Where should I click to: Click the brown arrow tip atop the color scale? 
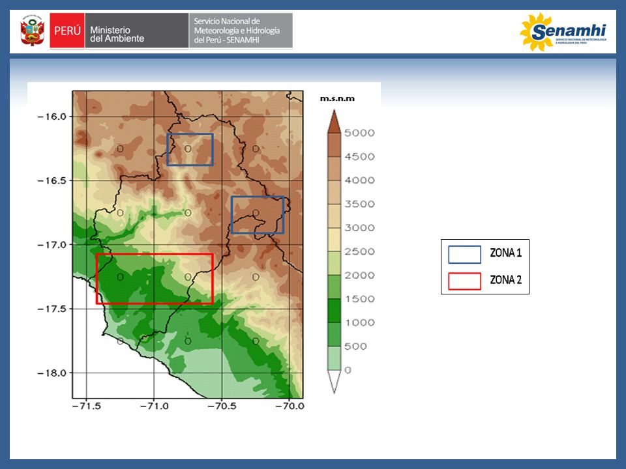334,121
